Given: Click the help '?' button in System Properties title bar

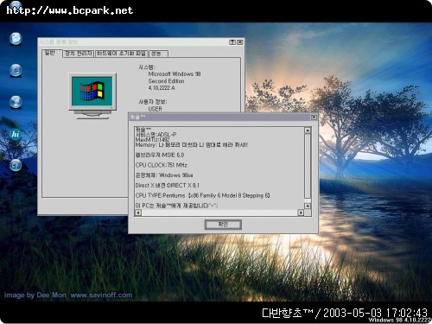Looking at the screenshot, I should pyautogui.click(x=232, y=42).
